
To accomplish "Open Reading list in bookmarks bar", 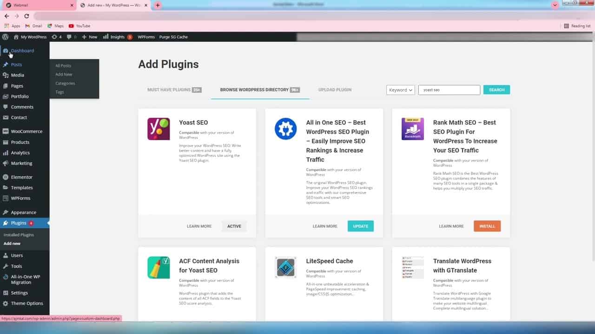I will coord(577,26).
